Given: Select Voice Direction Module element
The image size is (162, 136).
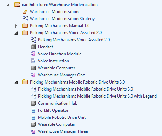Looking at the screenshot, I should [x=60, y=54].
